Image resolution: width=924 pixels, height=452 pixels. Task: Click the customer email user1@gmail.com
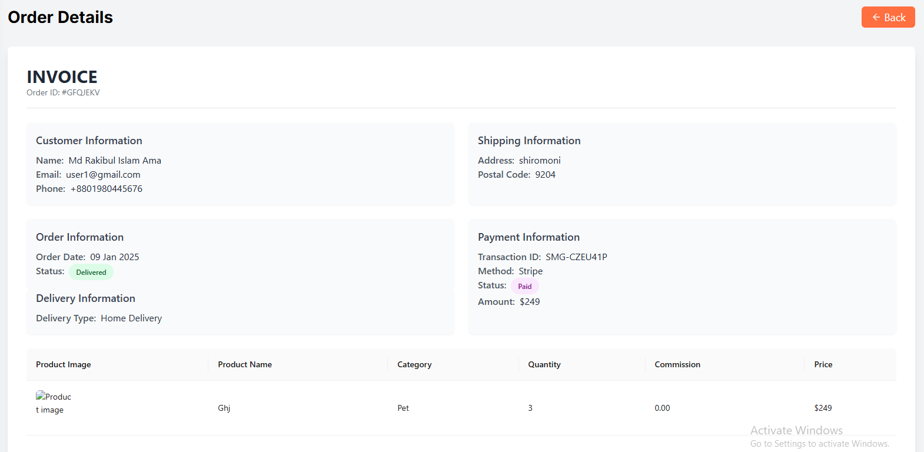tap(103, 175)
